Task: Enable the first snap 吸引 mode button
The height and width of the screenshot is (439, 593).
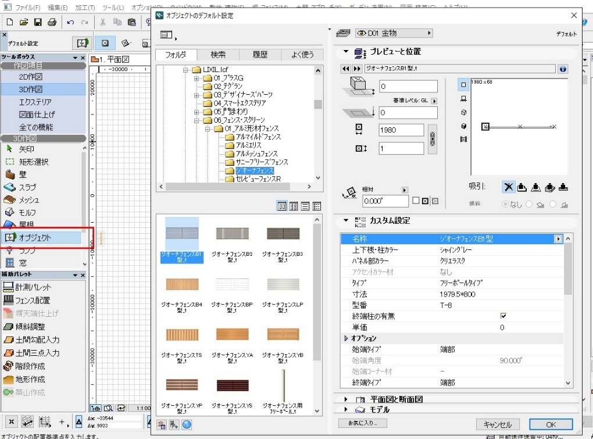Action: [x=508, y=187]
